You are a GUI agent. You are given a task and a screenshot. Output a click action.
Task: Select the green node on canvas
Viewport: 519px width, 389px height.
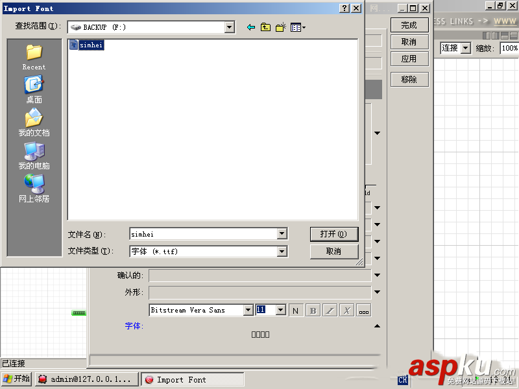[78, 313]
